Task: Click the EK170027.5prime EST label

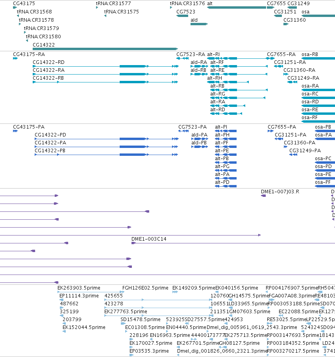Action: point(151,343)
